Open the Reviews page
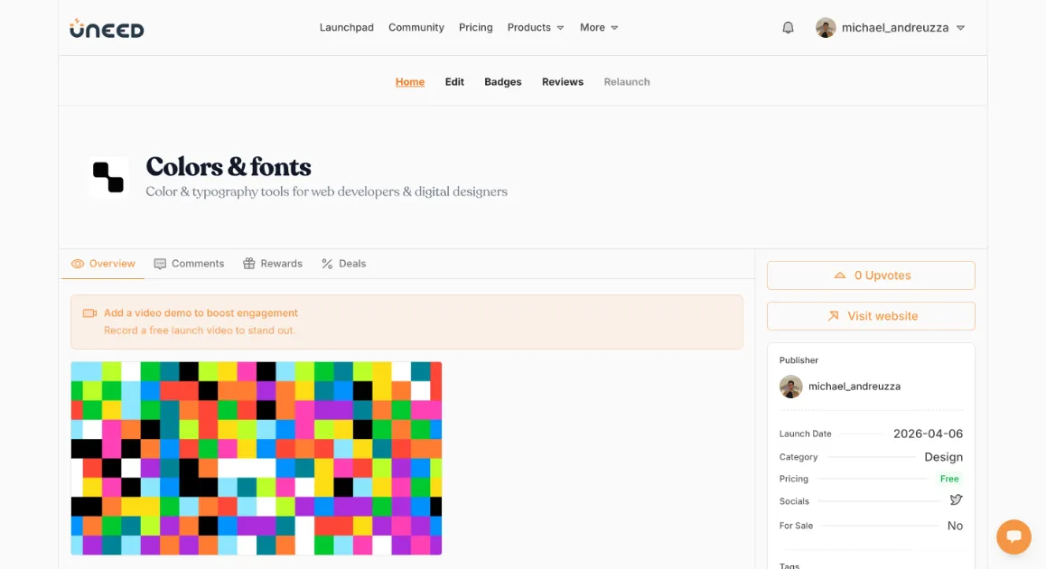The image size is (1046, 569). 562,82
